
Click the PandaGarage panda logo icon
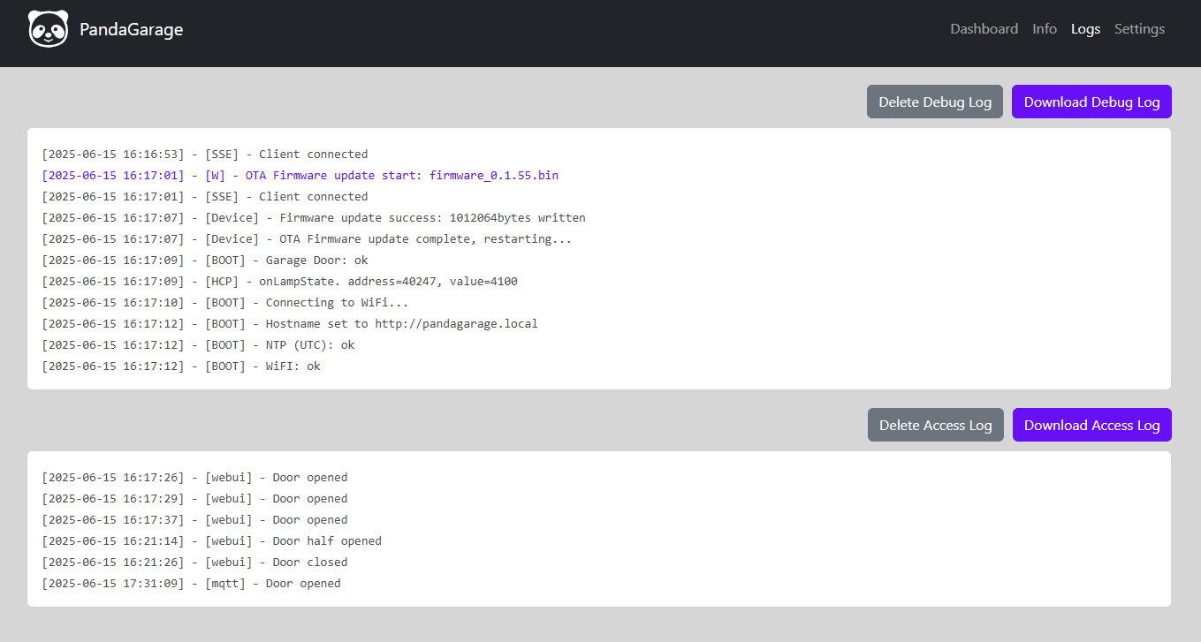48,29
